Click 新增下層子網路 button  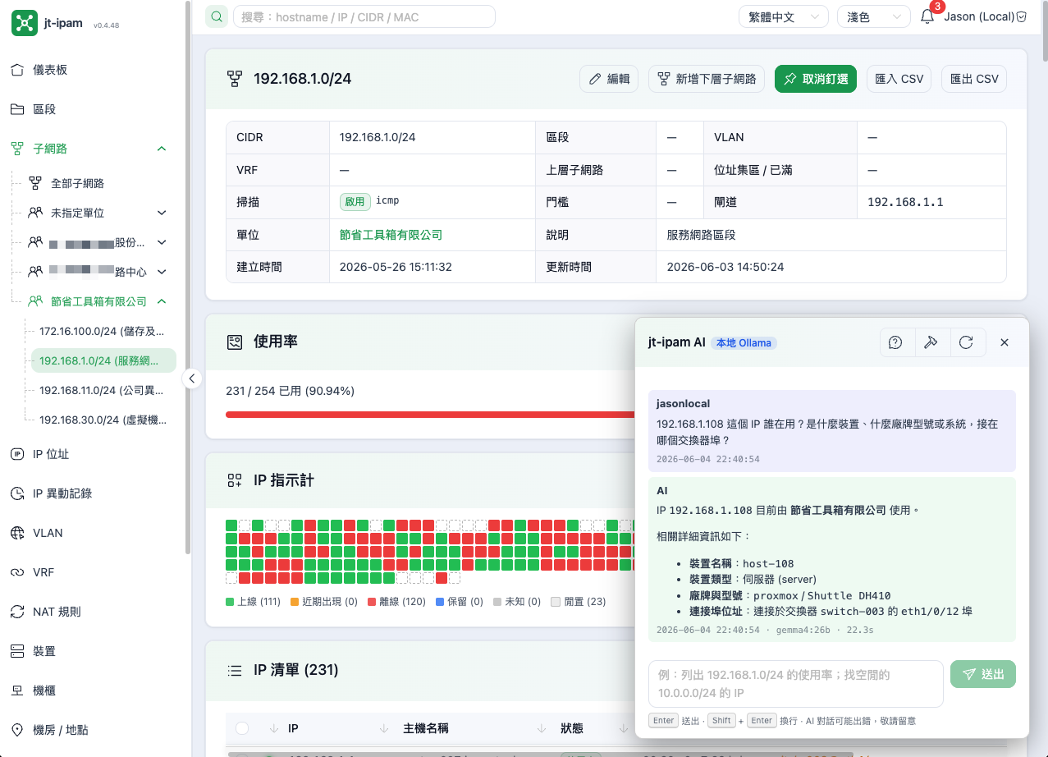pos(707,79)
